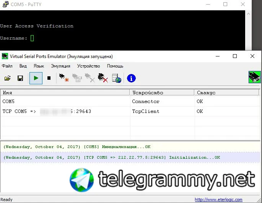Click the Ready status bar text
Viewport: 262px width, 203px height.
click(x=7, y=200)
